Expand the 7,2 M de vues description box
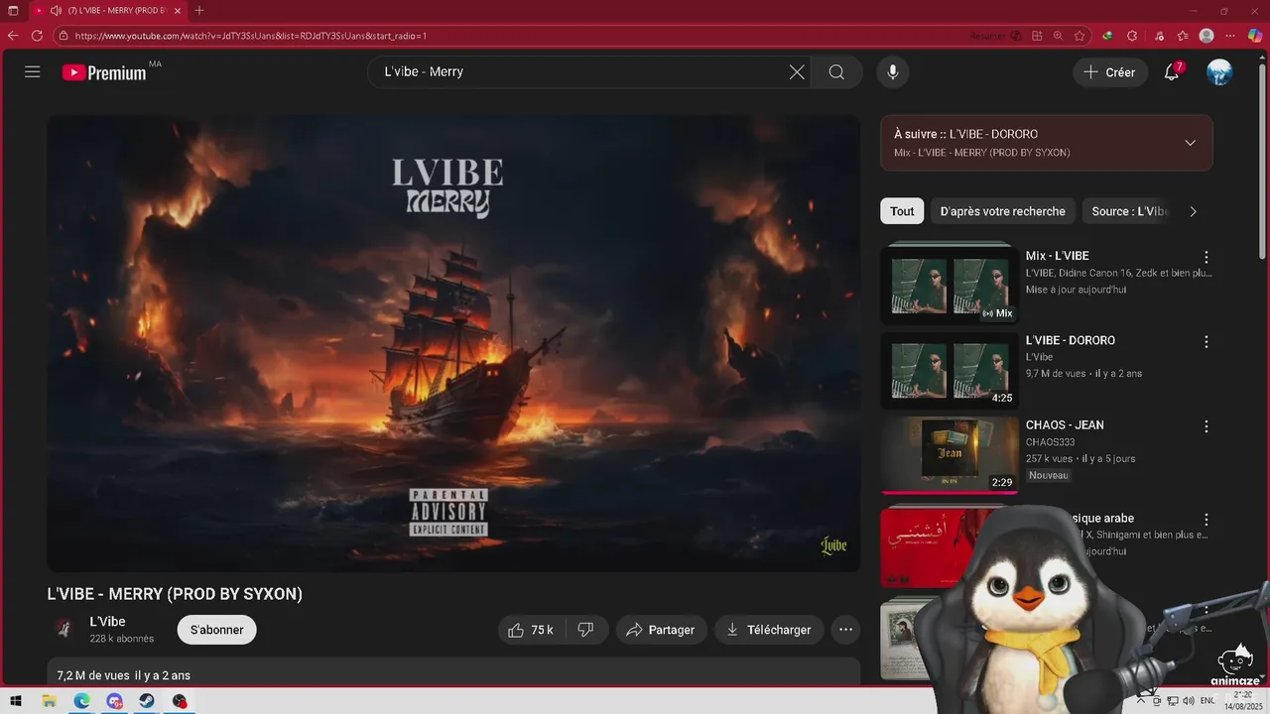 click(x=453, y=672)
